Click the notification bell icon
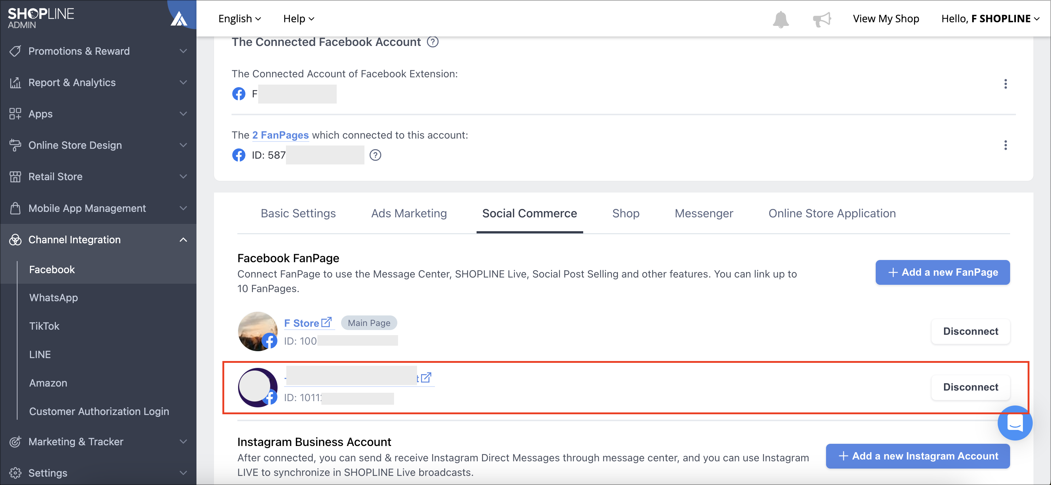This screenshot has height=485, width=1051. coord(780,19)
